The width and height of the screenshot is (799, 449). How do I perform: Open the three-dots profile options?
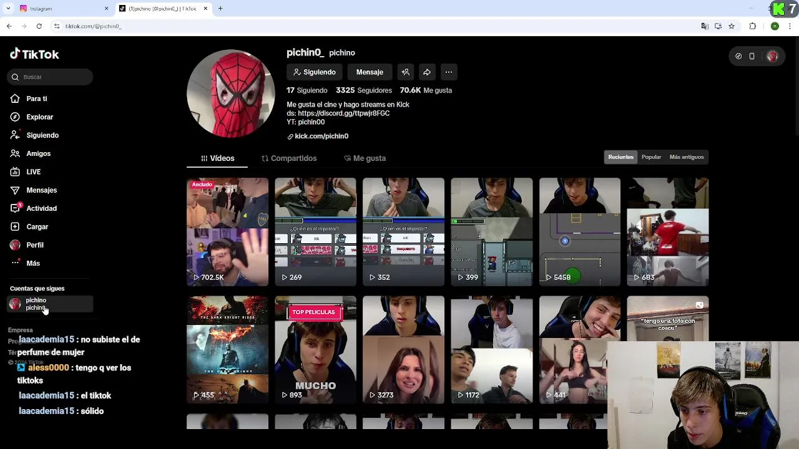(449, 72)
